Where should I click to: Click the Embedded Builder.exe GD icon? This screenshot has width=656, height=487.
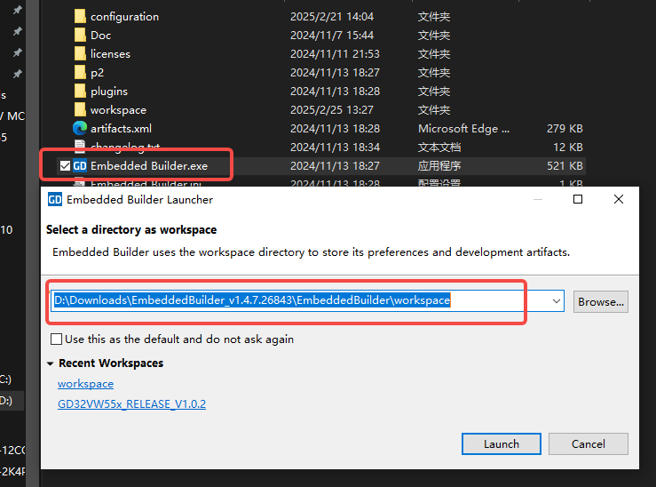click(80, 166)
